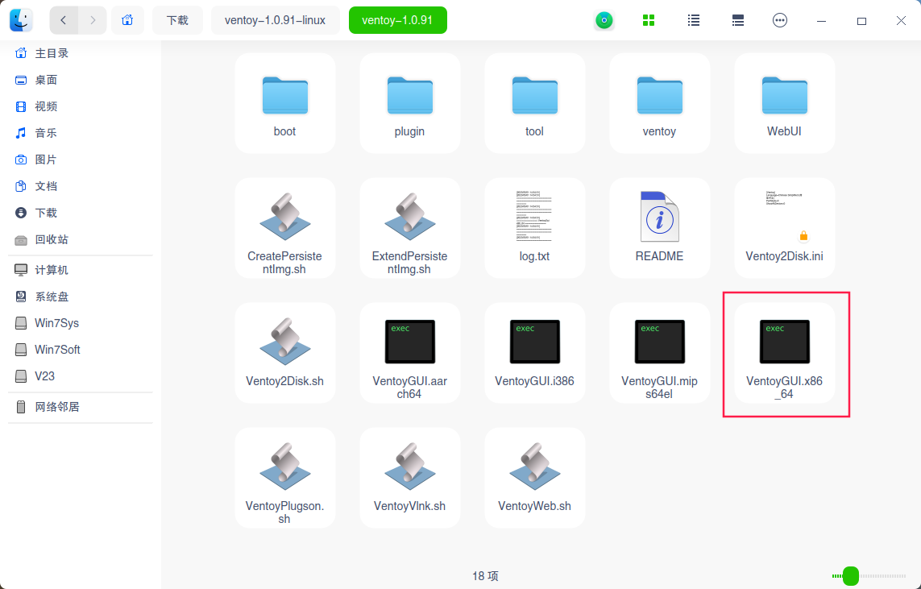Select the Ventoy2Disk.ini file

coord(784,228)
